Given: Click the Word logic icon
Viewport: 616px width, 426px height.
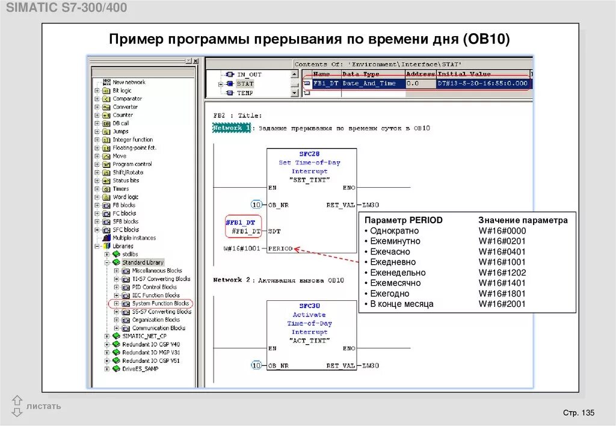Looking at the screenshot, I should (106, 197).
